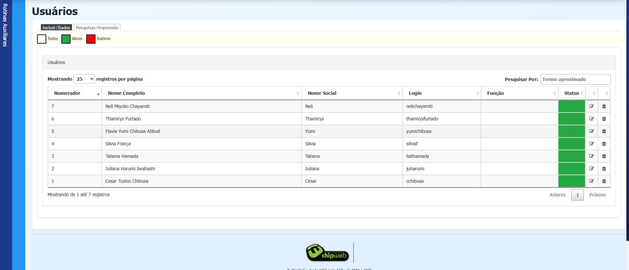Click the edit icon for Neli Miyoko Chayamiti

pyautogui.click(x=591, y=106)
